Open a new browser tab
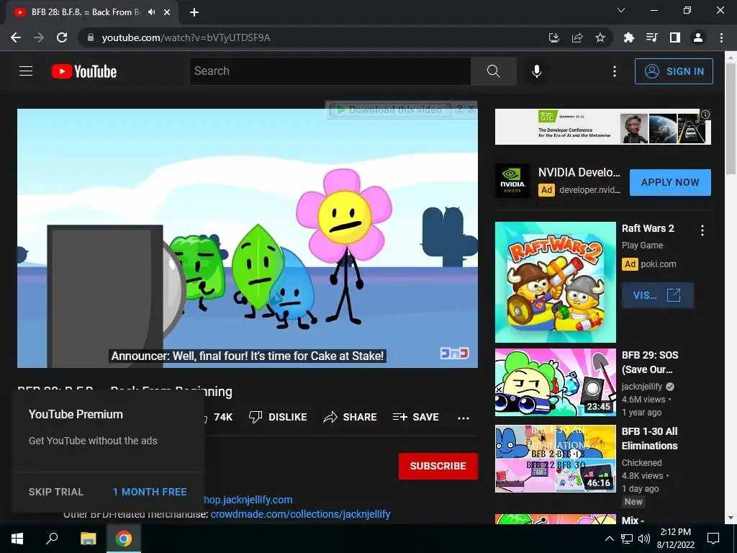 (194, 13)
